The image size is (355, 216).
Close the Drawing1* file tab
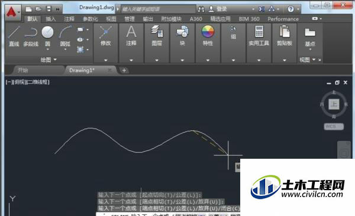pos(110,70)
